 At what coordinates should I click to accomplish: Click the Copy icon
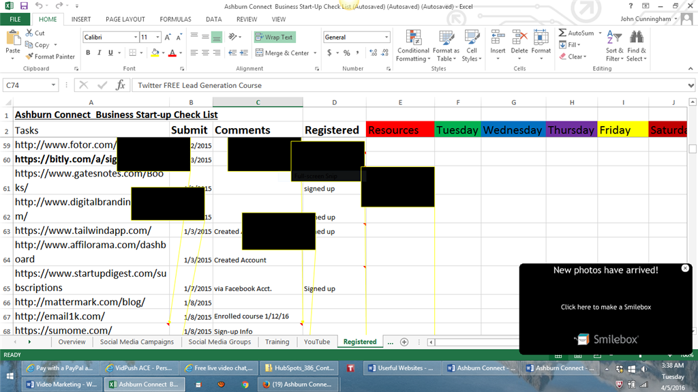click(29, 44)
